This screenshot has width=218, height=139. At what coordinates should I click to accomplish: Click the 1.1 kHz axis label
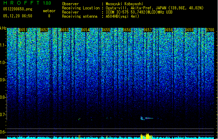[x=3, y=45]
